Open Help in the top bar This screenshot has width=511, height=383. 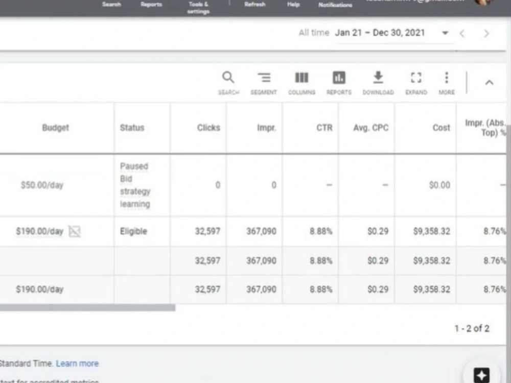293,5
